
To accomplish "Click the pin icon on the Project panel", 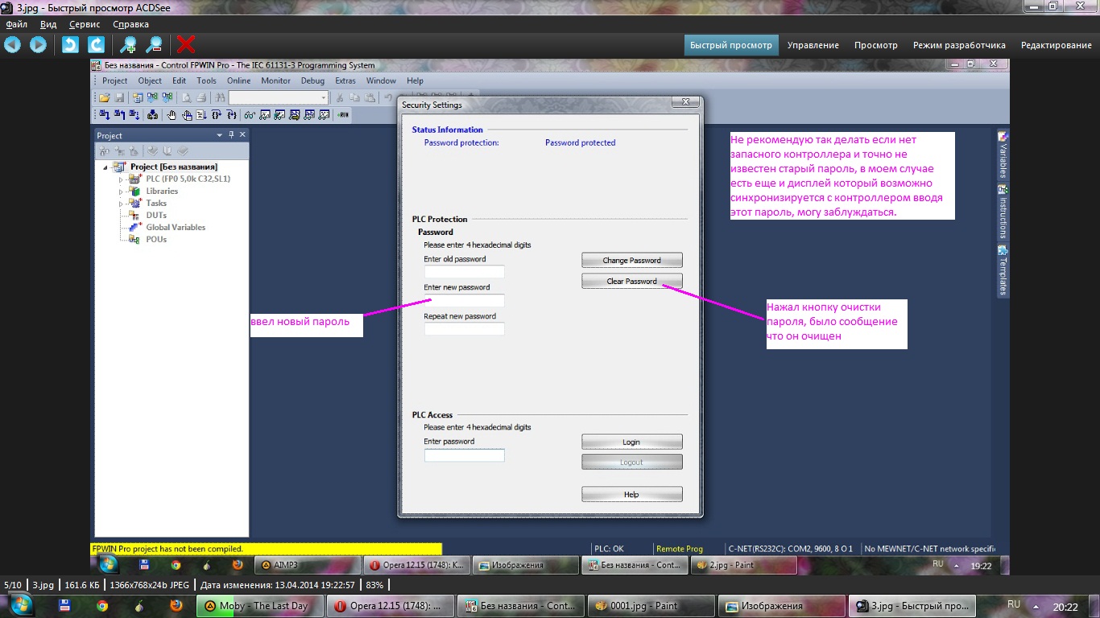I will click(231, 135).
